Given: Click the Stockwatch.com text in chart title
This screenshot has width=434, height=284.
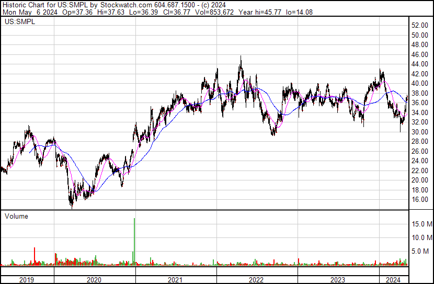Looking at the screenshot, I should pyautogui.click(x=126, y=5).
